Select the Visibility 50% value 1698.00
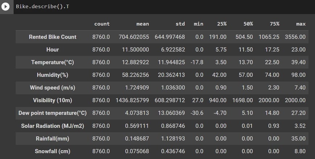This screenshot has width=315, height=159. point(243,100)
